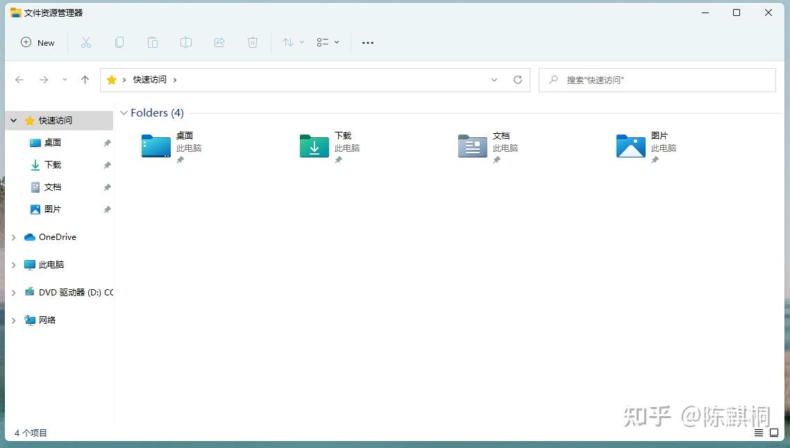Select 下载 in the sidebar
The width and height of the screenshot is (790, 448).
pyautogui.click(x=52, y=165)
